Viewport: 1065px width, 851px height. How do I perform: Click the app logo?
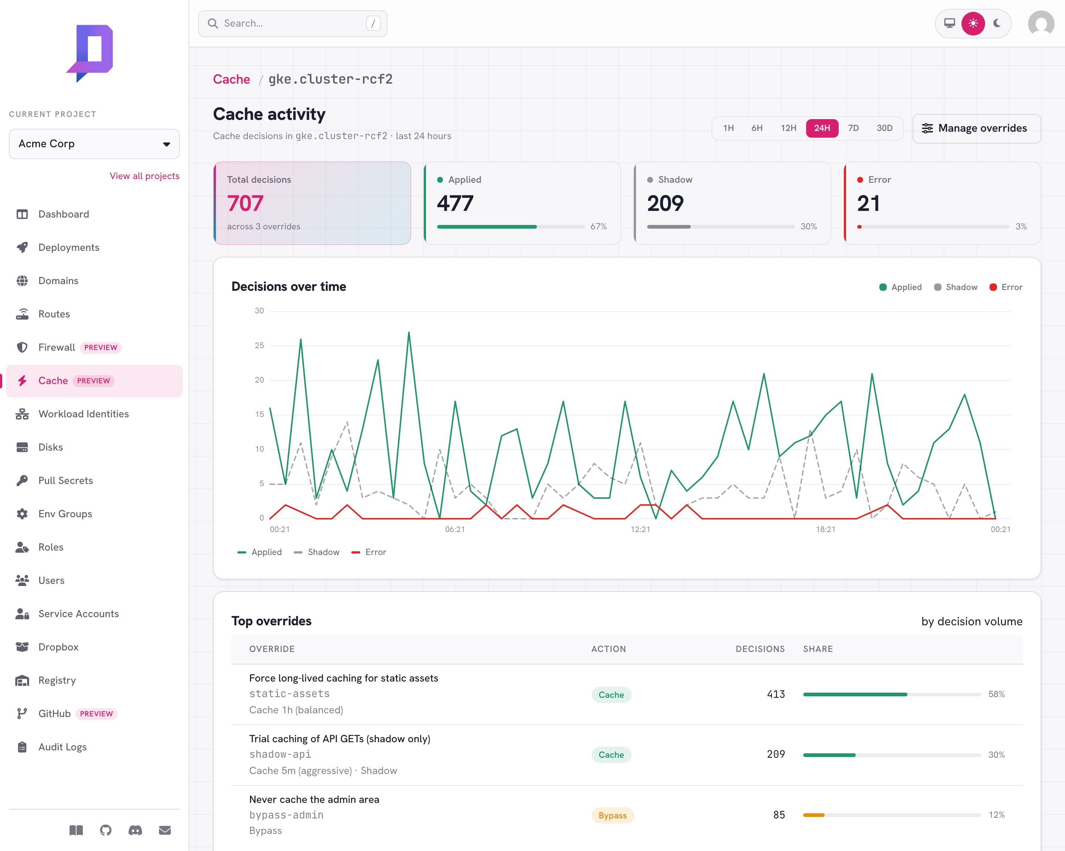click(x=90, y=53)
